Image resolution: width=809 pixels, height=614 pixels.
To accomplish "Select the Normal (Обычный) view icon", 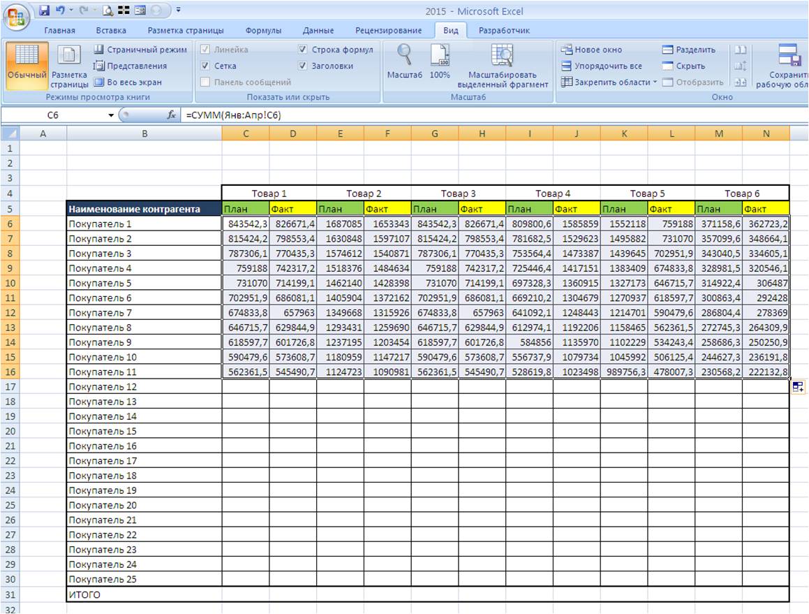I will 27,66.
